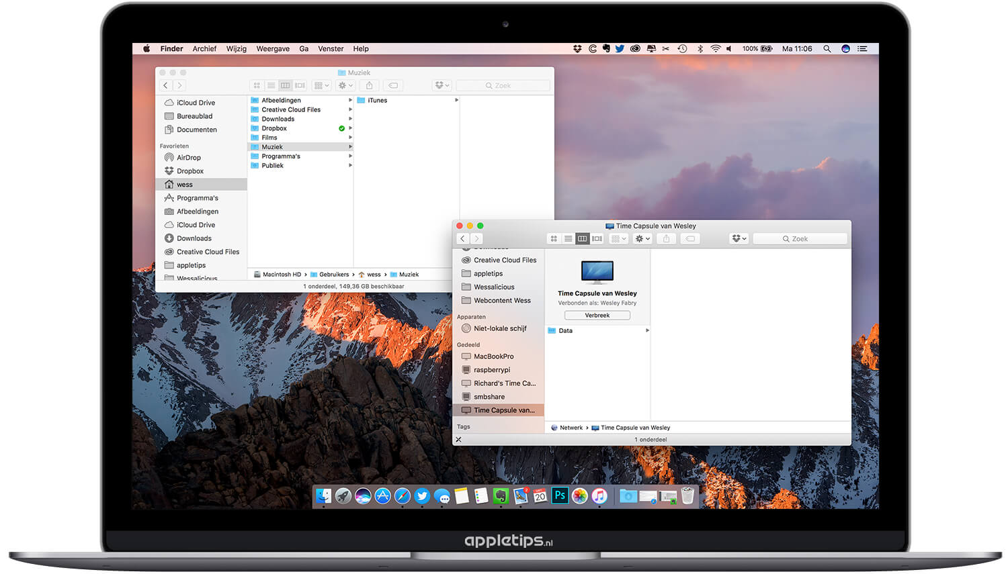1008x574 pixels.
Task: Select column view in Time Capsule window
Action: (583, 239)
